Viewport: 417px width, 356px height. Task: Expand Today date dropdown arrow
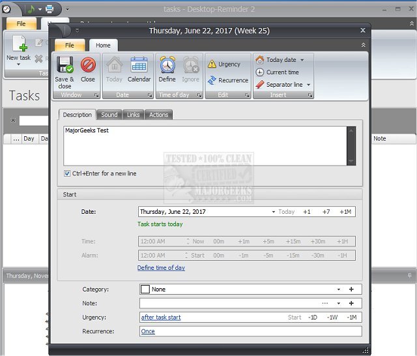coord(302,60)
